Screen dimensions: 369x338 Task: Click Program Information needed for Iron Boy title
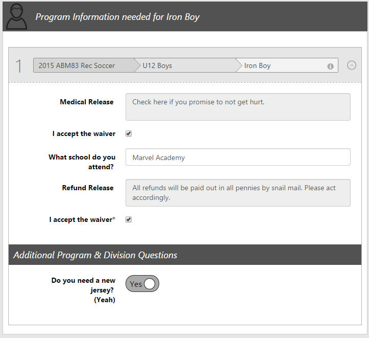pos(117,17)
